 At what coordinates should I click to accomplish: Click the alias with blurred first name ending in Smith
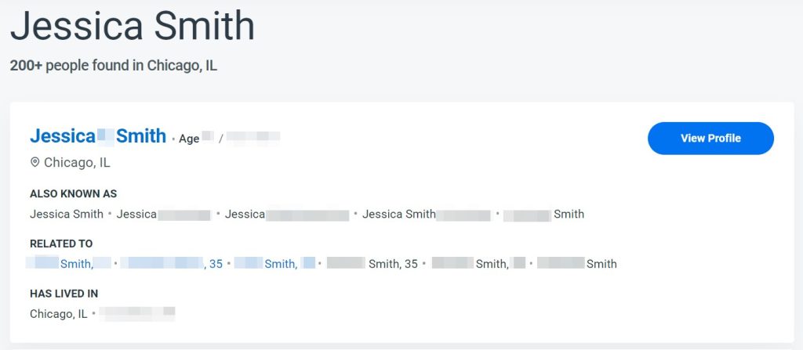[x=543, y=214]
